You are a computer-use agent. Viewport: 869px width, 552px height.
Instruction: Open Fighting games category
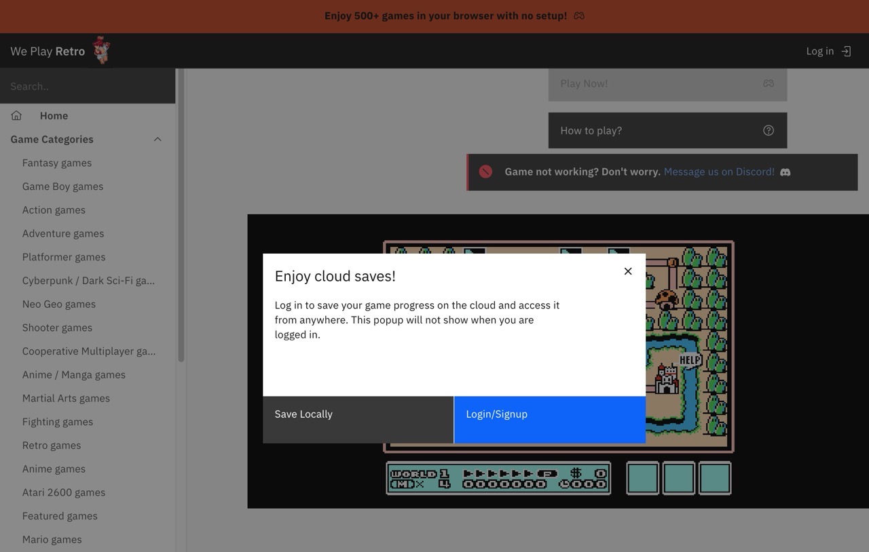[x=58, y=422]
